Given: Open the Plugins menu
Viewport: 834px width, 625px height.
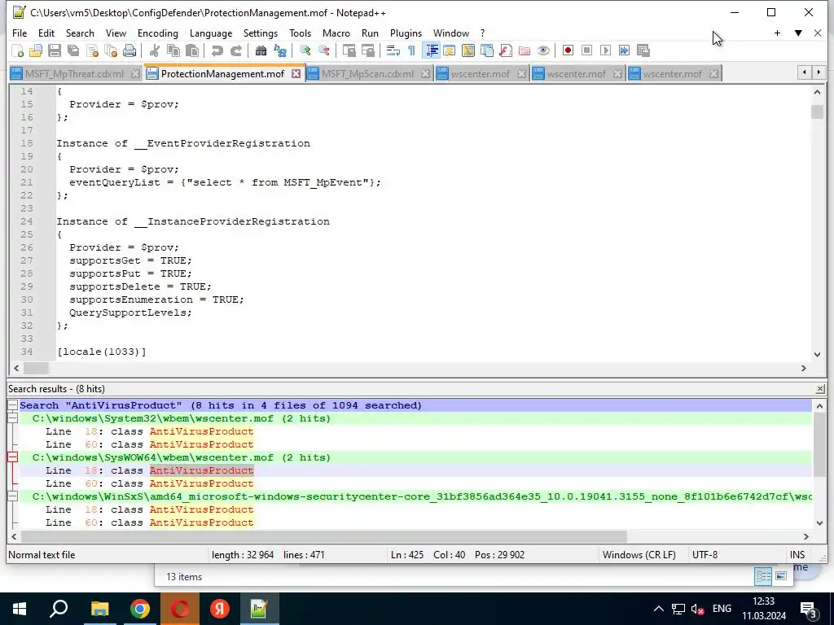Looking at the screenshot, I should click(x=406, y=33).
